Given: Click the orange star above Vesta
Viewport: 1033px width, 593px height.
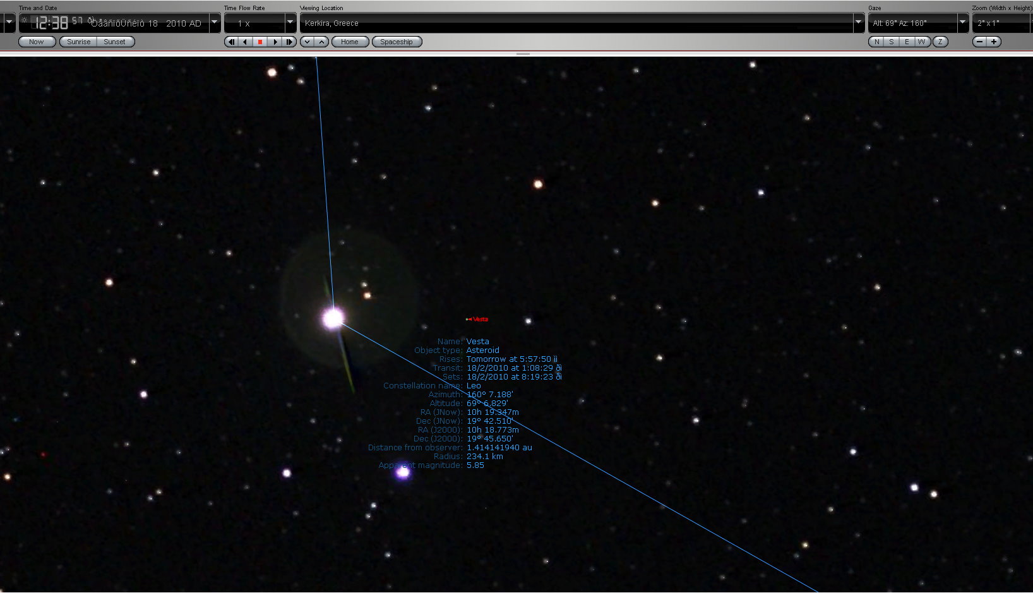Looking at the screenshot, I should (538, 184).
